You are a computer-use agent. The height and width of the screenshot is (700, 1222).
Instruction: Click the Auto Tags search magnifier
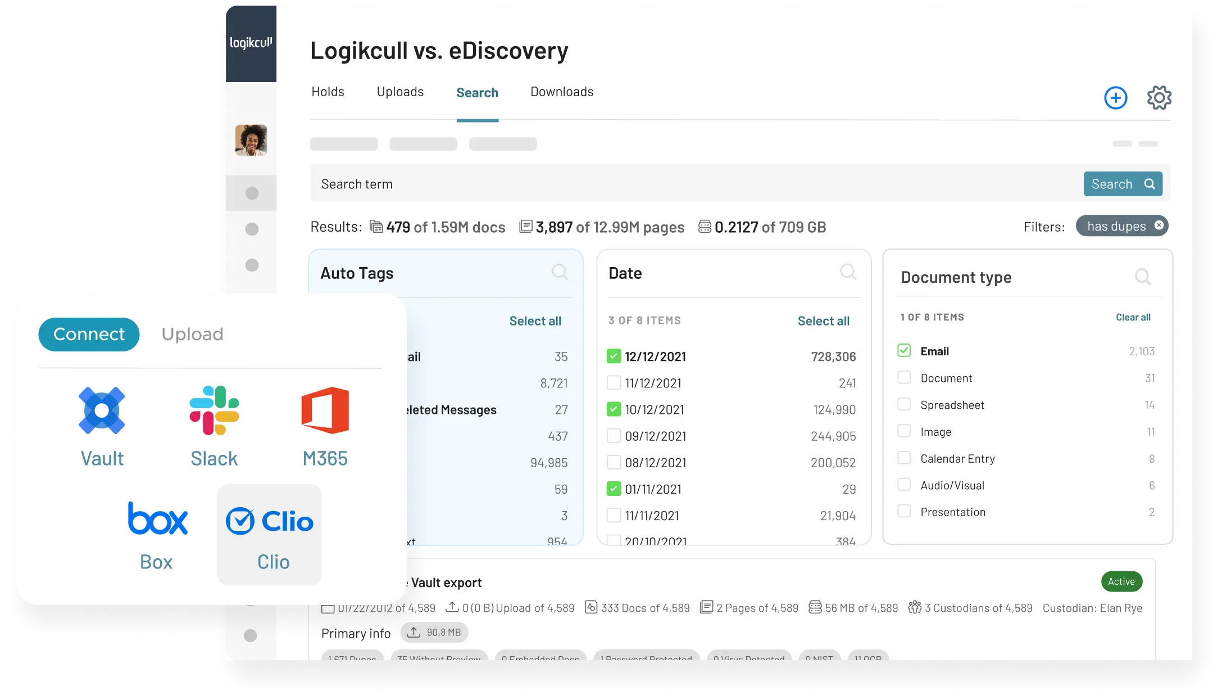point(560,272)
